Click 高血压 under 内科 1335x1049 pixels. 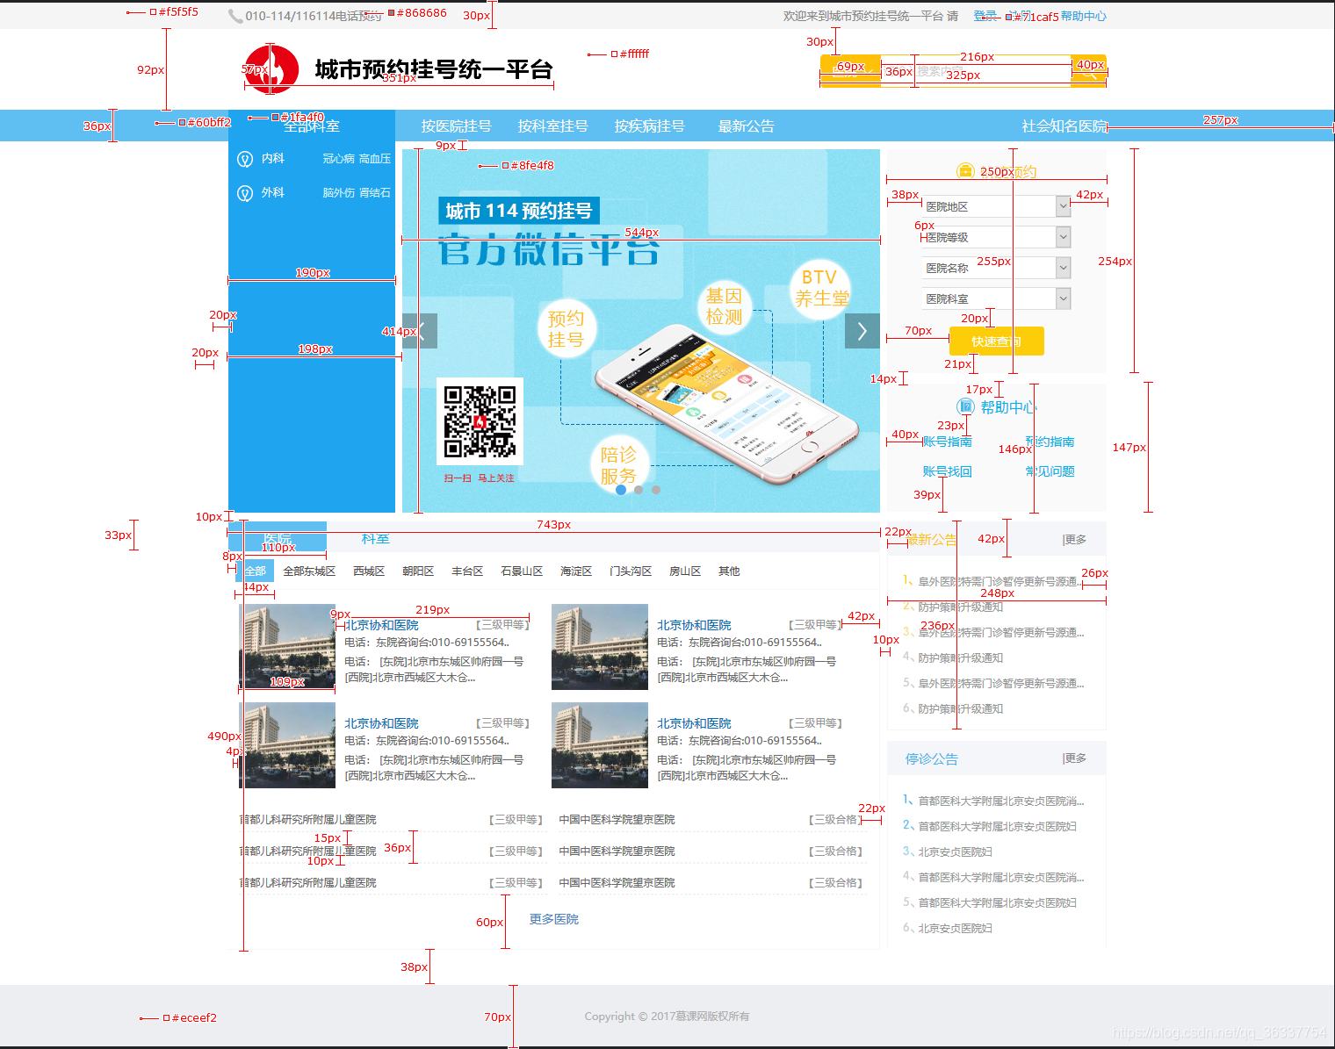point(374,159)
